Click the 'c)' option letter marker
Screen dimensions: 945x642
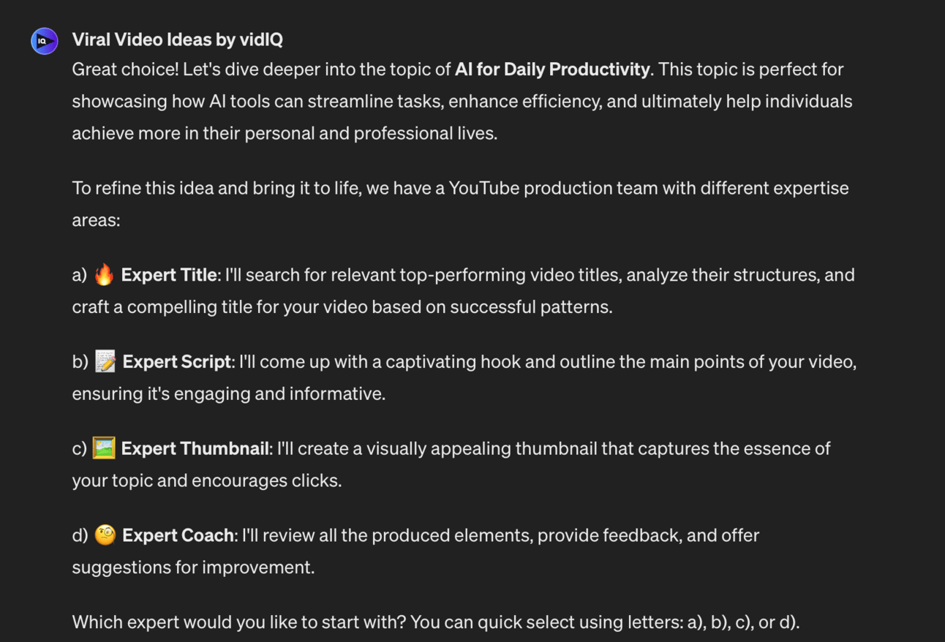pyautogui.click(x=80, y=448)
